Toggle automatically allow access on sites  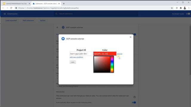[x=134, y=103]
